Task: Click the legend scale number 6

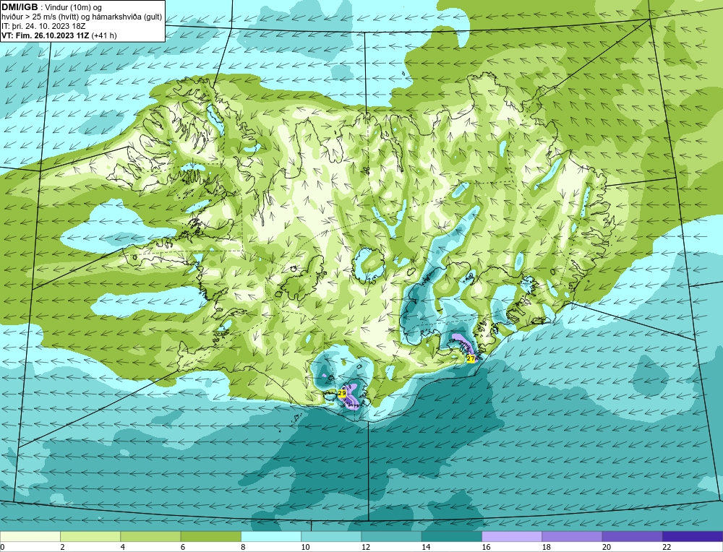Action: point(183,547)
